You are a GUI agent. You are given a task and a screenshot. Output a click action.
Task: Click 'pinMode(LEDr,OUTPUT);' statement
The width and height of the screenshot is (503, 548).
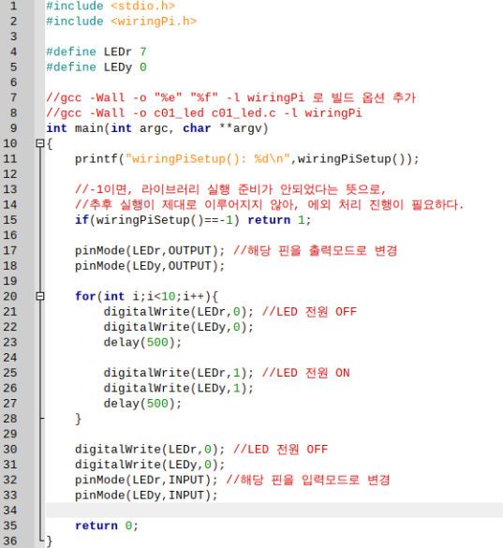pos(150,251)
